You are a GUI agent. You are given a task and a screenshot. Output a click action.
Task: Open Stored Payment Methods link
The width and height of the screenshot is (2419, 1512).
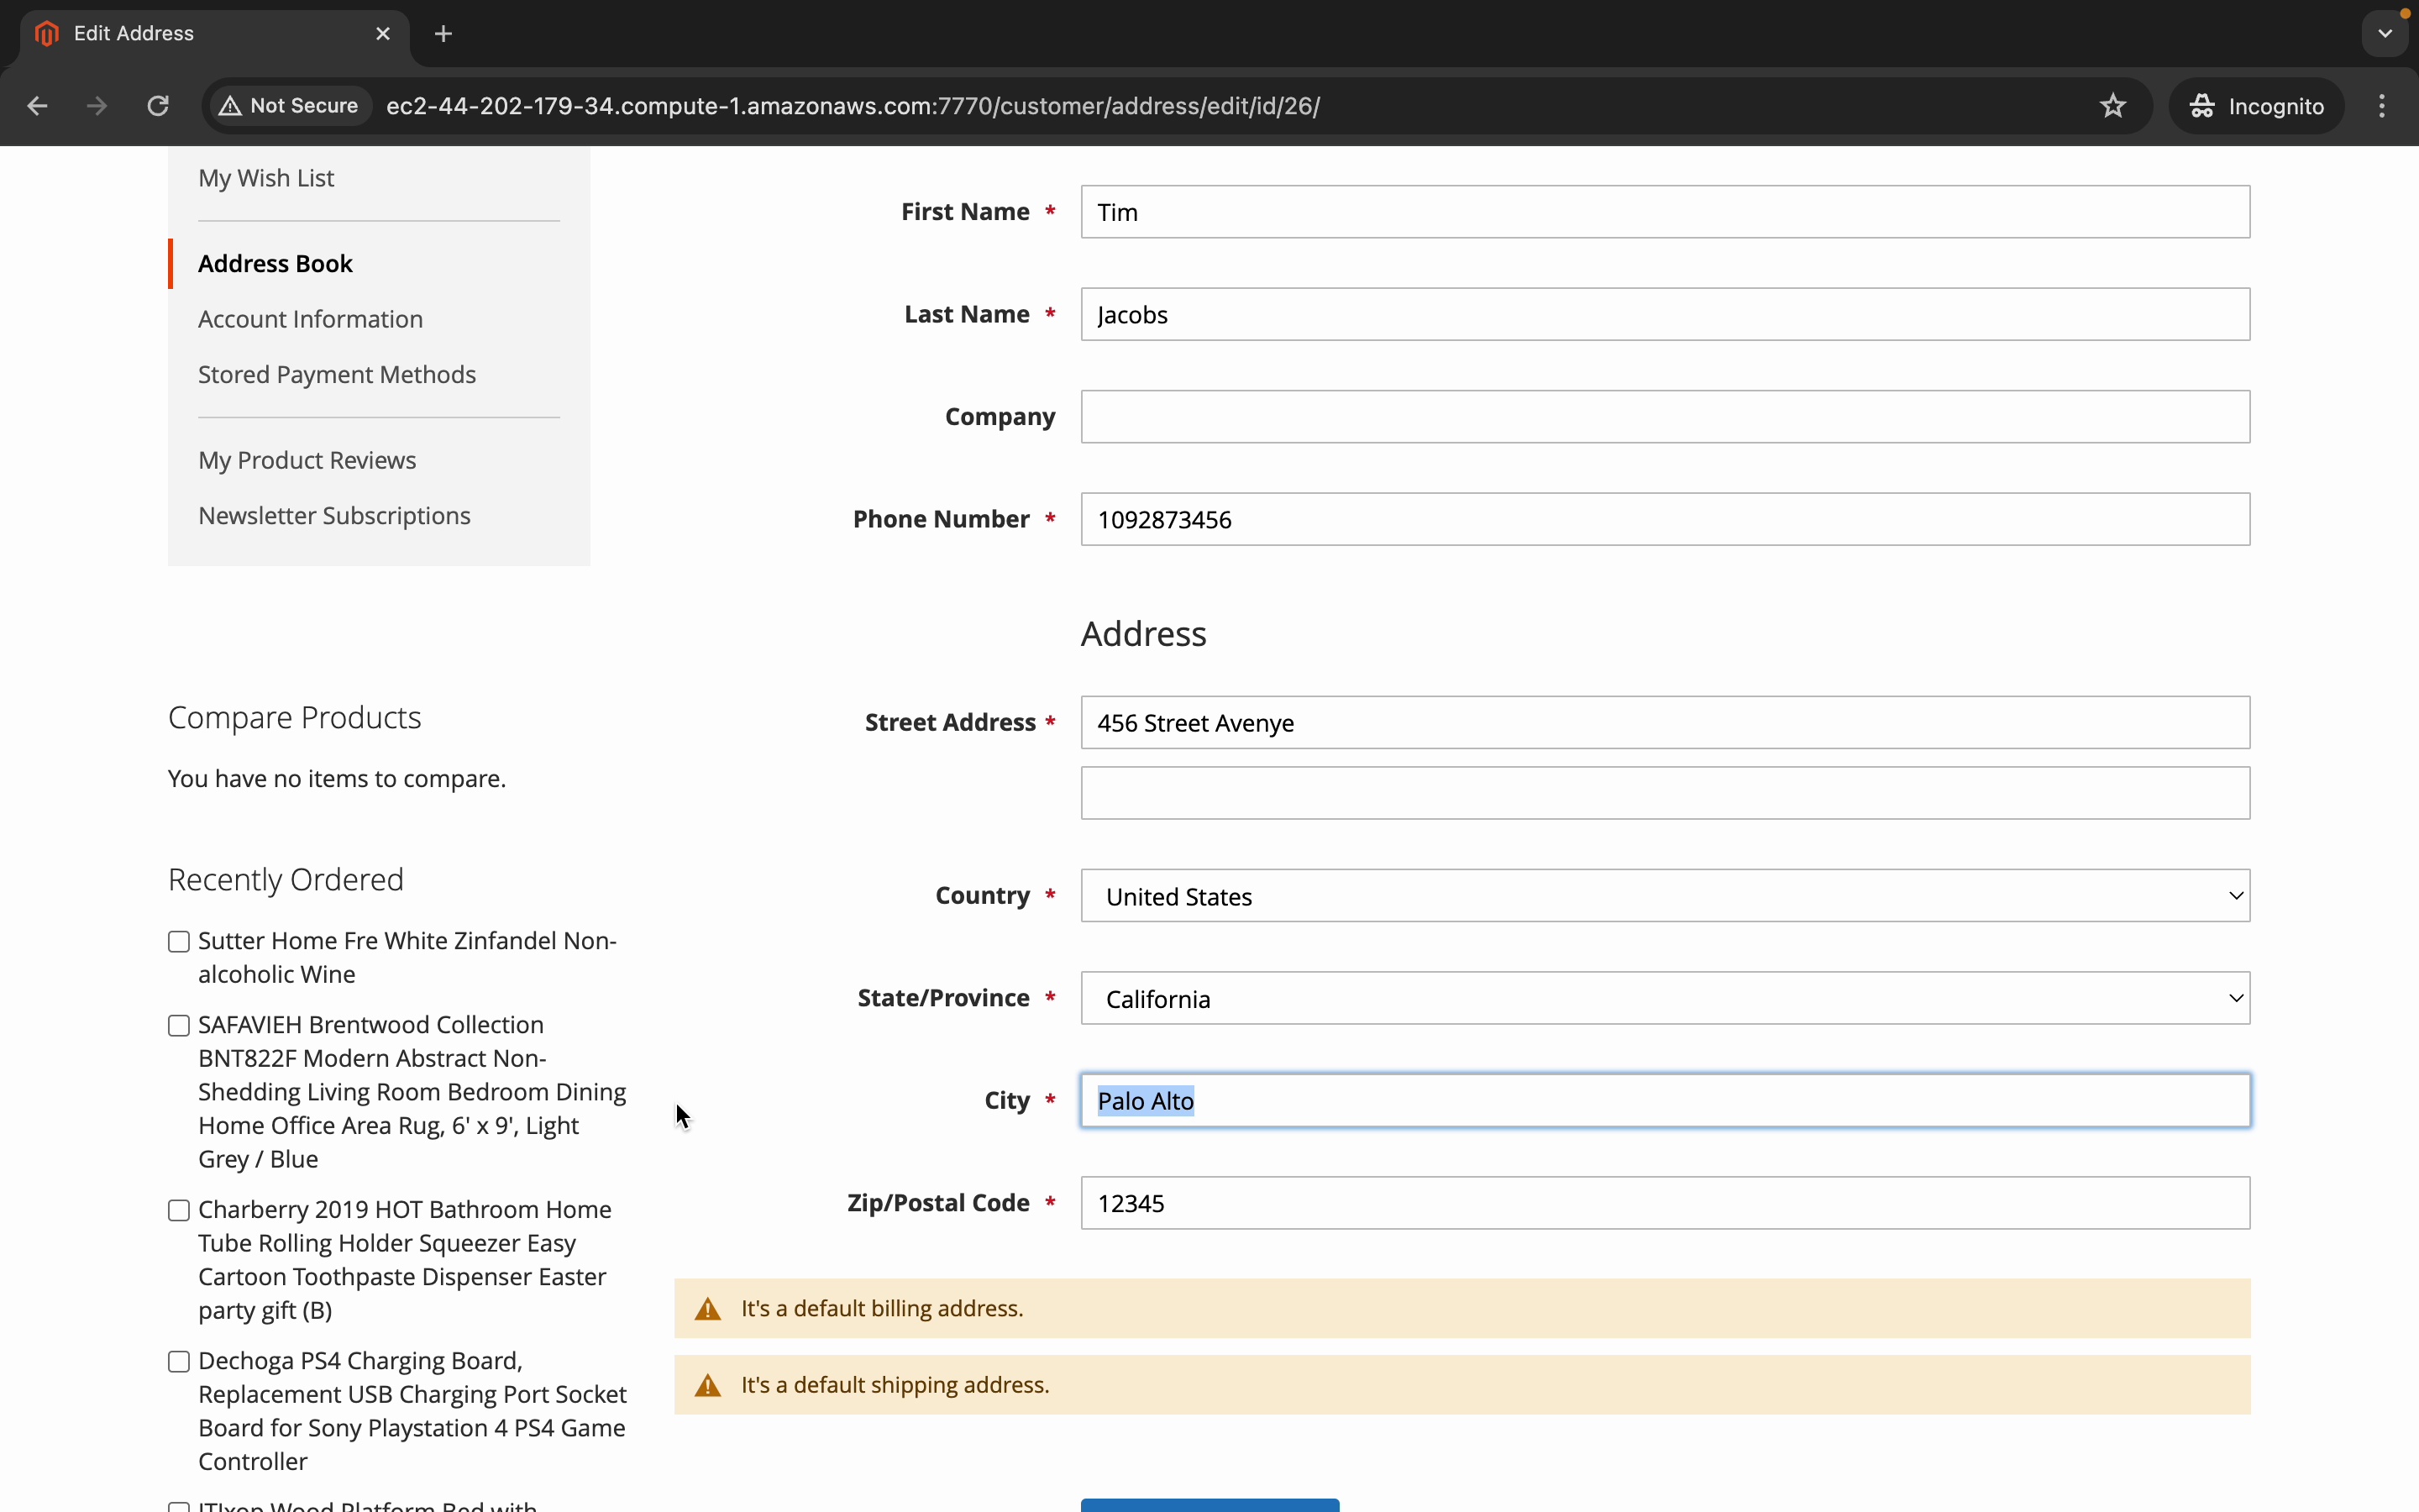[337, 375]
